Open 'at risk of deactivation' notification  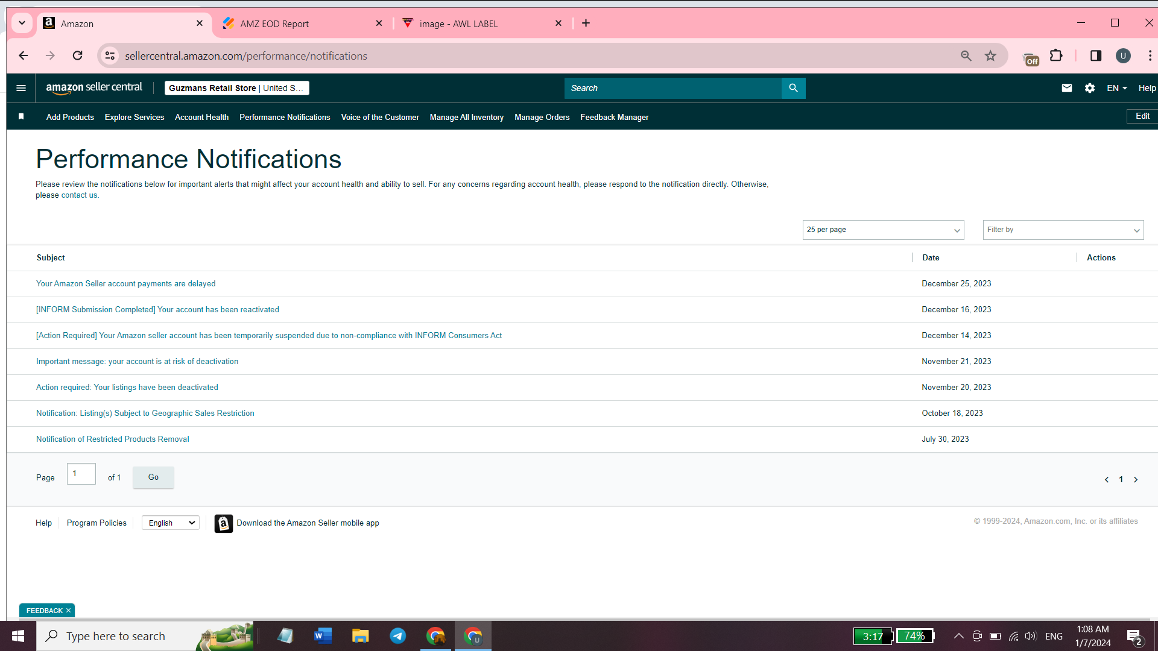pyautogui.click(x=137, y=362)
